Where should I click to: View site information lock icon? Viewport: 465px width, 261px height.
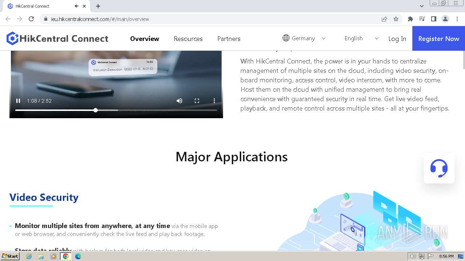[45, 19]
